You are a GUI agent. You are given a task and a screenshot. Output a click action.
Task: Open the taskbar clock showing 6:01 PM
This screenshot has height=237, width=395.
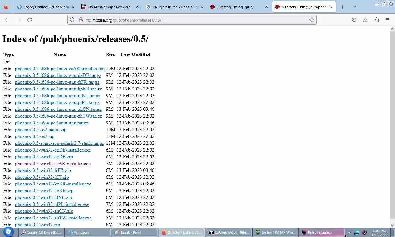point(379,233)
